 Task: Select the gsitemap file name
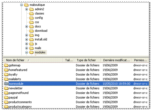tap(15, 65)
